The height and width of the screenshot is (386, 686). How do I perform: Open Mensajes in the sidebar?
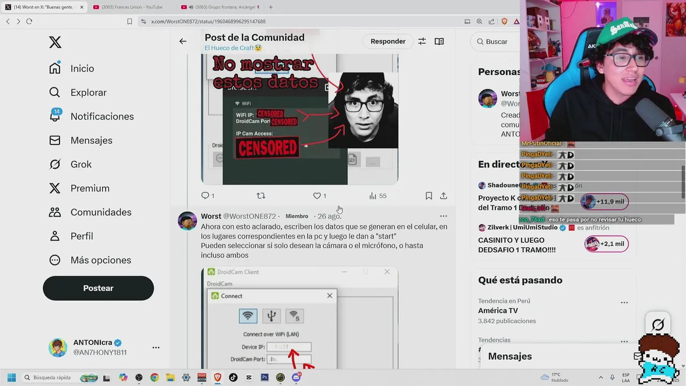(x=80, y=140)
